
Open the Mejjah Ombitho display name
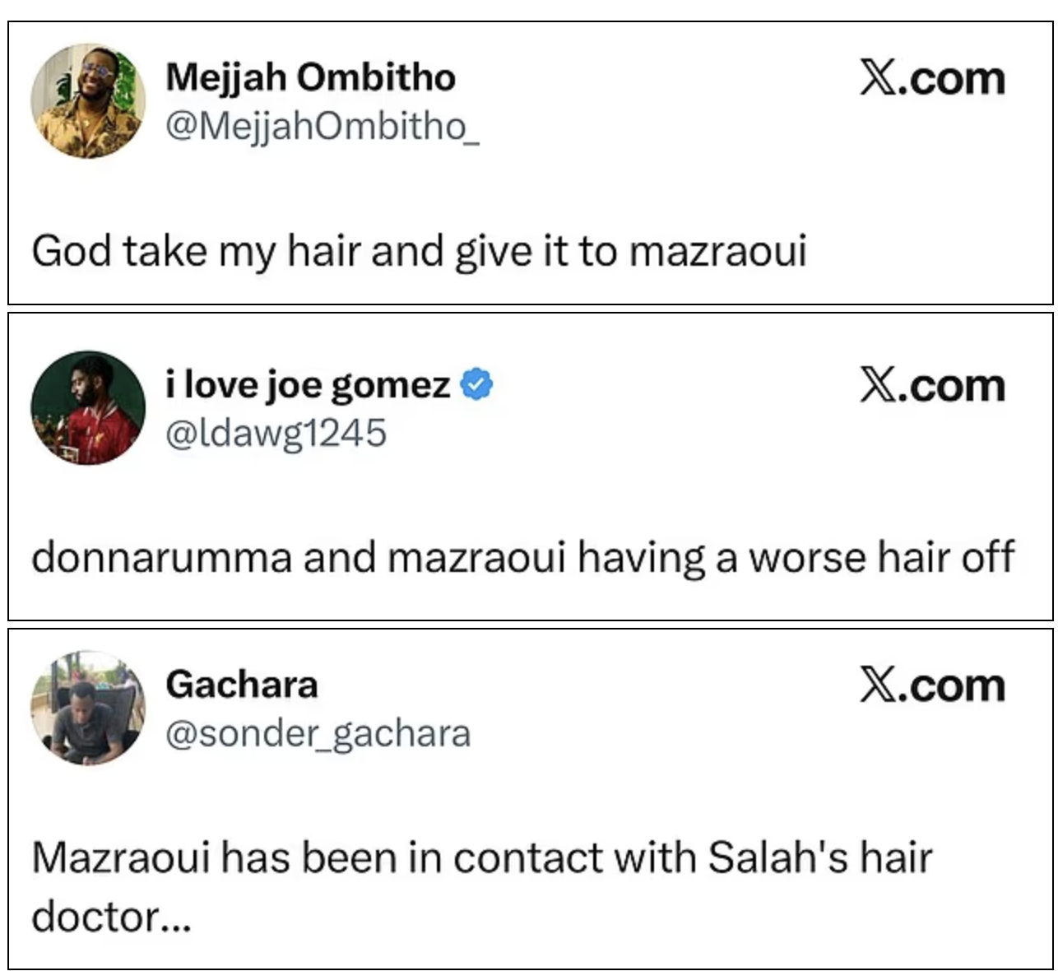(x=310, y=77)
